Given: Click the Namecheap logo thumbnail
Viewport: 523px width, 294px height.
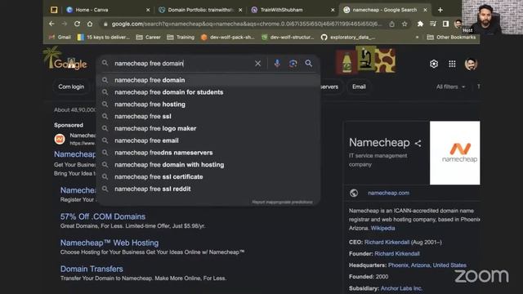Looking at the screenshot, I should tap(455, 153).
